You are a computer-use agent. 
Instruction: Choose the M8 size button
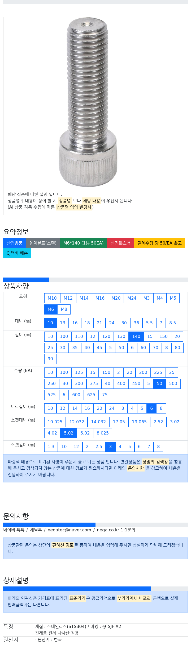tap(64, 309)
